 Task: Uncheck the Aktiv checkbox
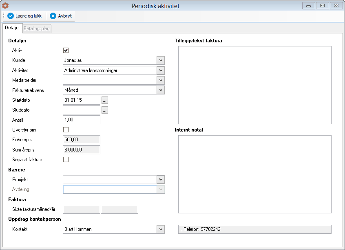[66, 50]
